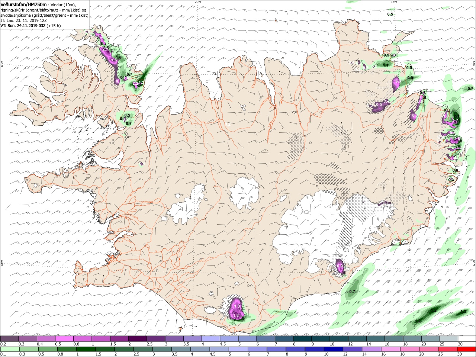Pick the darkest green 1–1.5 rain swatch
476x357 pixels.
click(x=86, y=349)
